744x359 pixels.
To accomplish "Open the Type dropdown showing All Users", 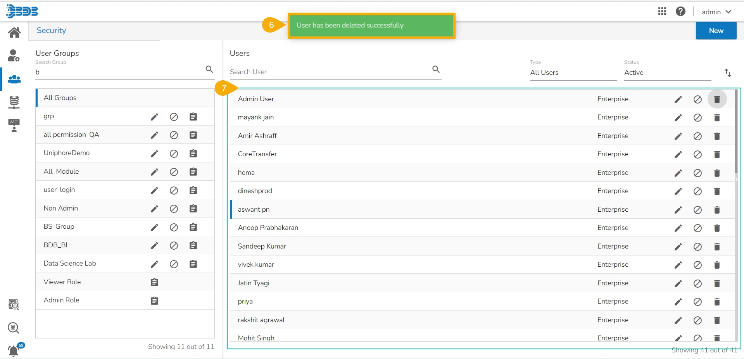I will coord(573,72).
